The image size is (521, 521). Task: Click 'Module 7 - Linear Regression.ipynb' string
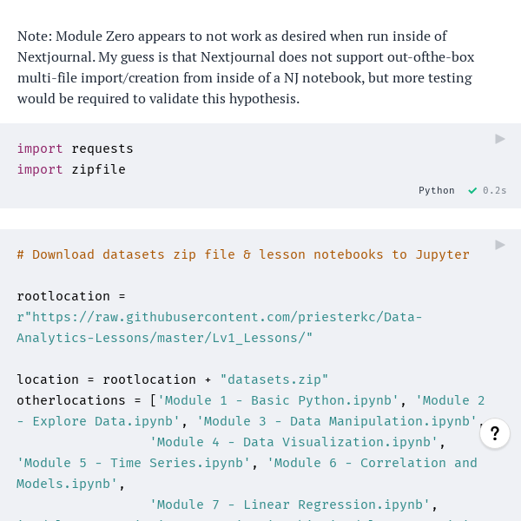tap(290, 505)
